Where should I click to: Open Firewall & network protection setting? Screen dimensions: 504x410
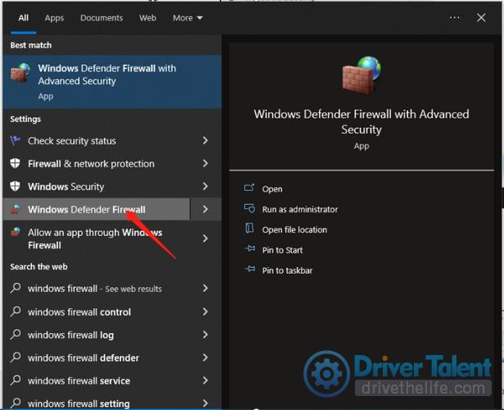point(111,164)
